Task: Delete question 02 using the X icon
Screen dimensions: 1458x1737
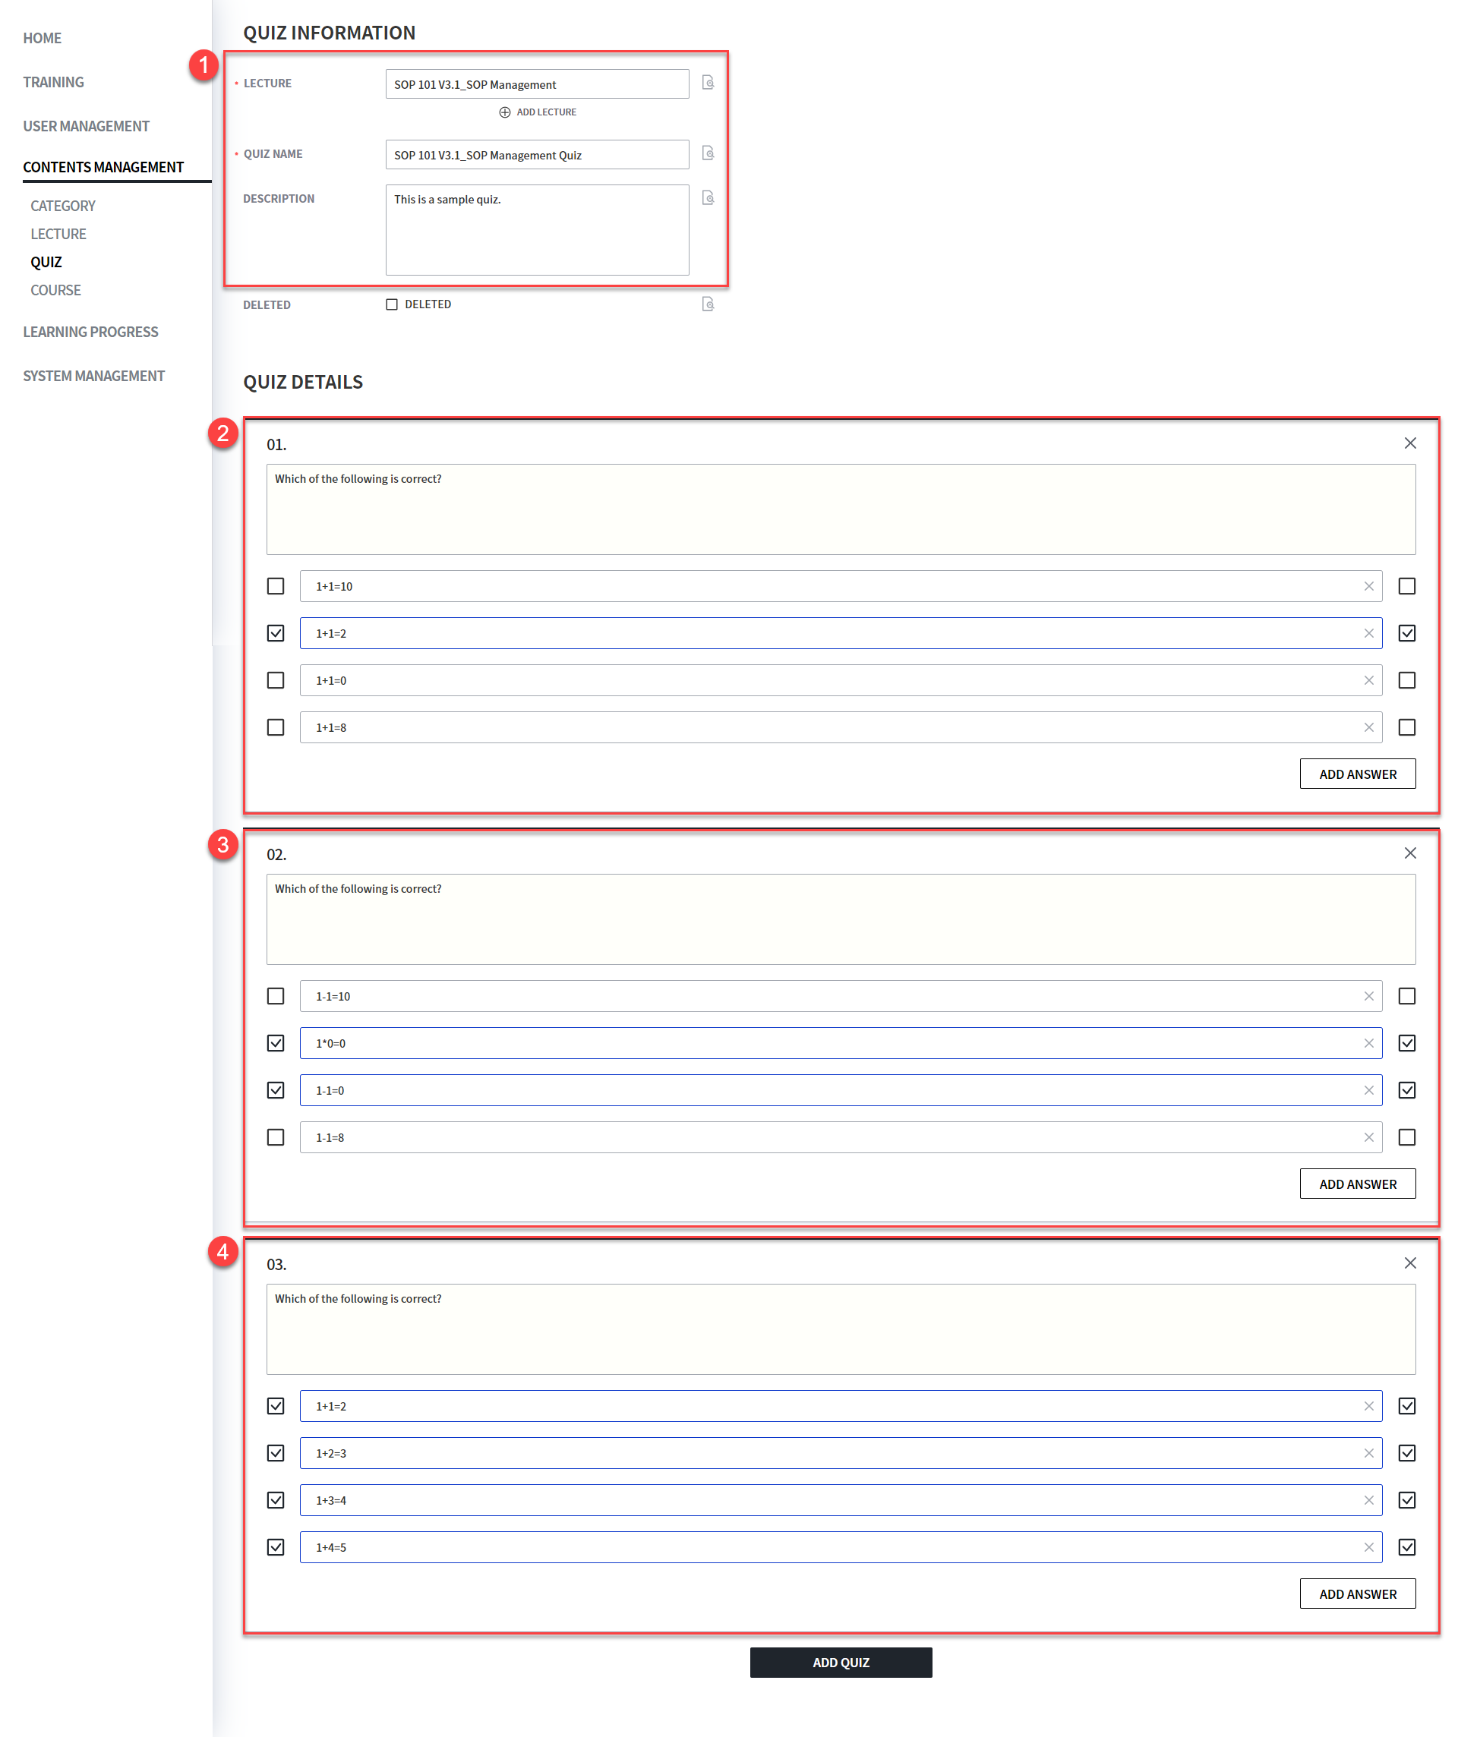Action: pyautogui.click(x=1409, y=853)
